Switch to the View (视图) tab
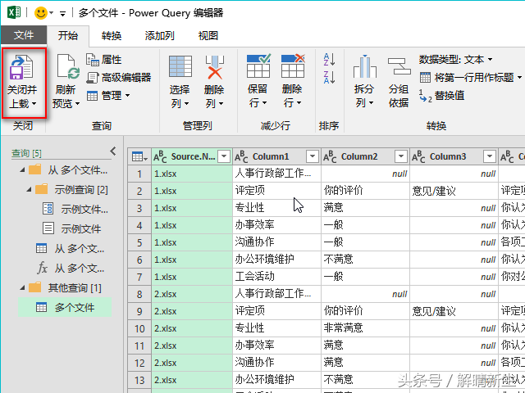The width and height of the screenshot is (525, 393). (x=208, y=35)
